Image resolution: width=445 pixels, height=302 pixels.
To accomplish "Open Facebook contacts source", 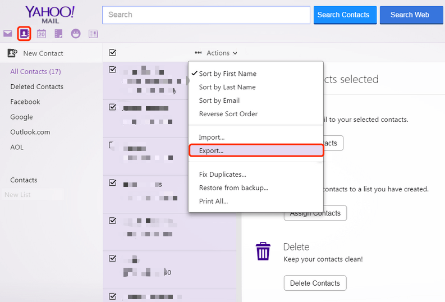I will coord(25,102).
